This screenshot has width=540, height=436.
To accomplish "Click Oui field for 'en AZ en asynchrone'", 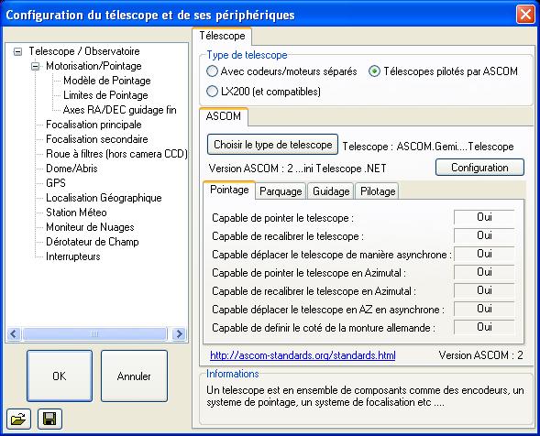I will [484, 309].
